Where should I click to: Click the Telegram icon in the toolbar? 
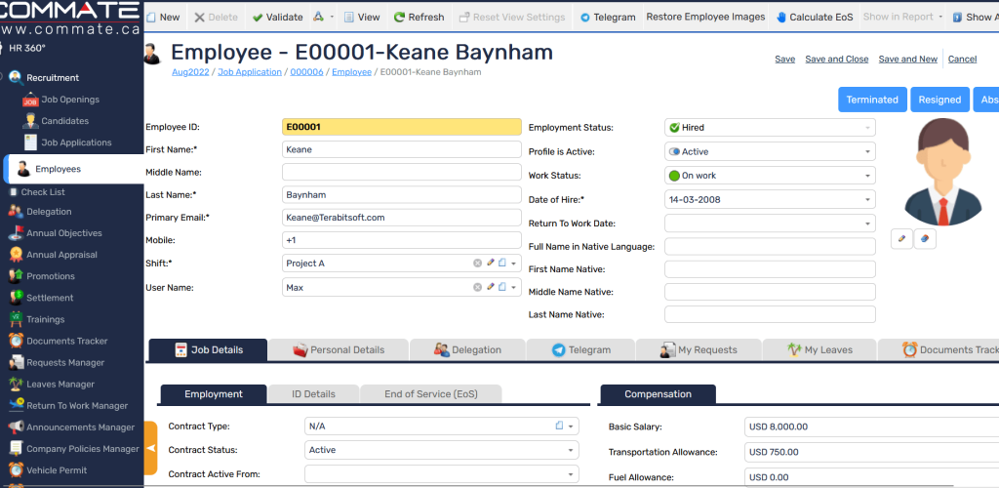click(584, 18)
